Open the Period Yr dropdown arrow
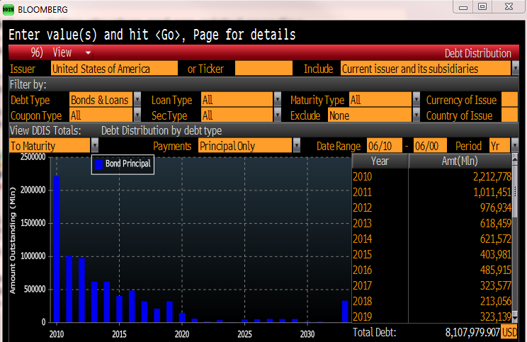 (x=514, y=145)
